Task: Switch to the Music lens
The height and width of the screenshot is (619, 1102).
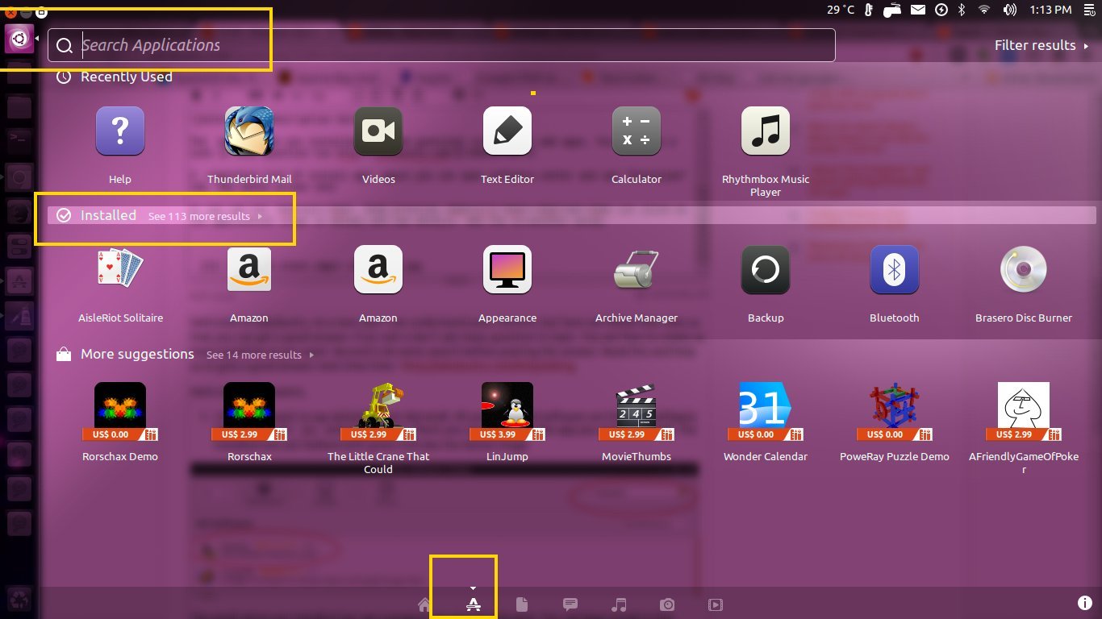Action: (x=619, y=605)
